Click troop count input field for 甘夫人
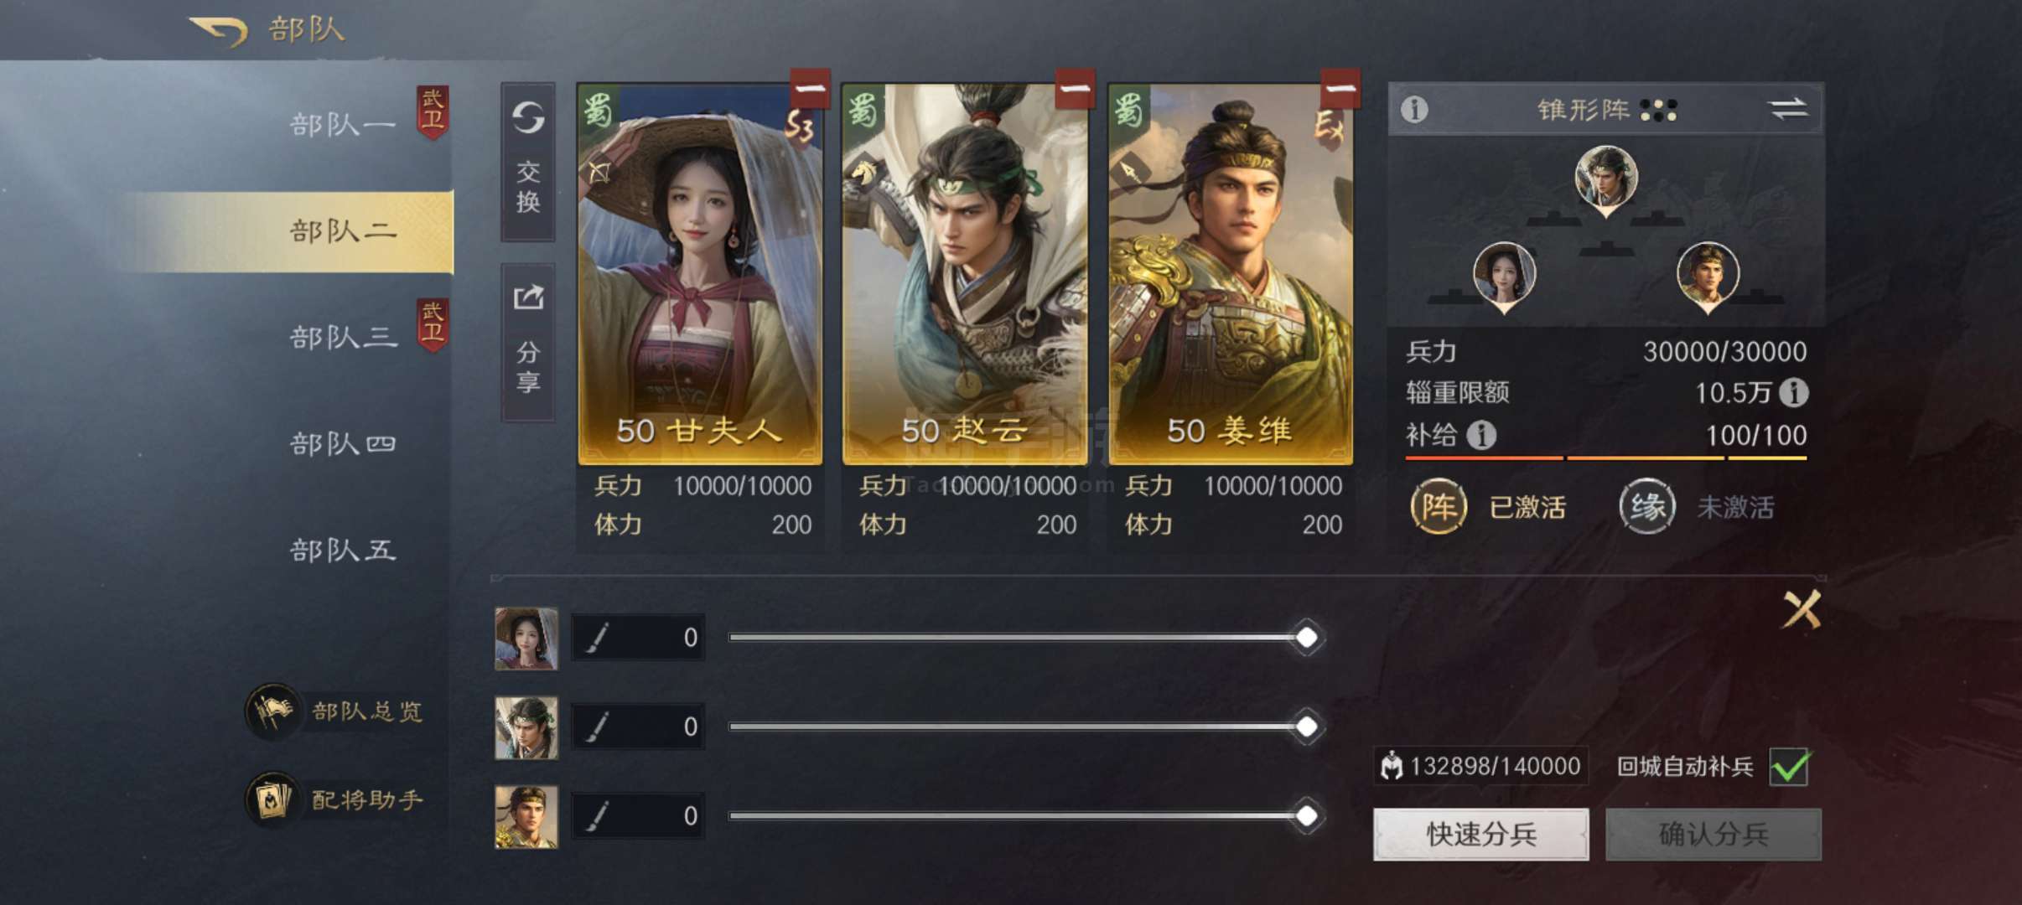 pyautogui.click(x=638, y=638)
